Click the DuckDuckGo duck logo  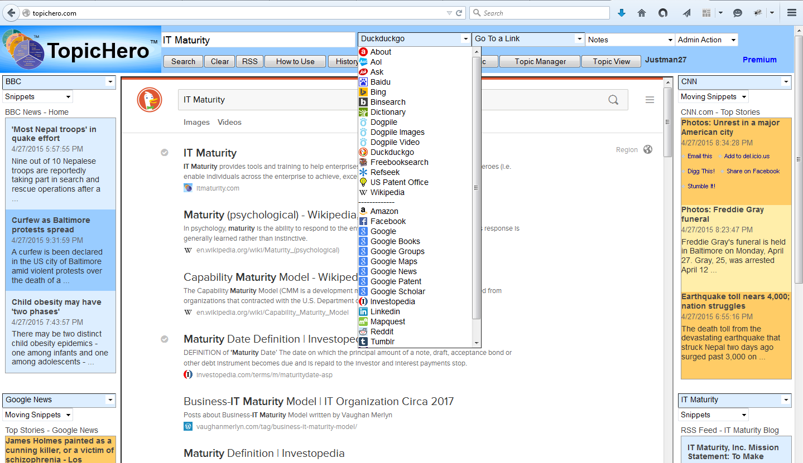[150, 100]
